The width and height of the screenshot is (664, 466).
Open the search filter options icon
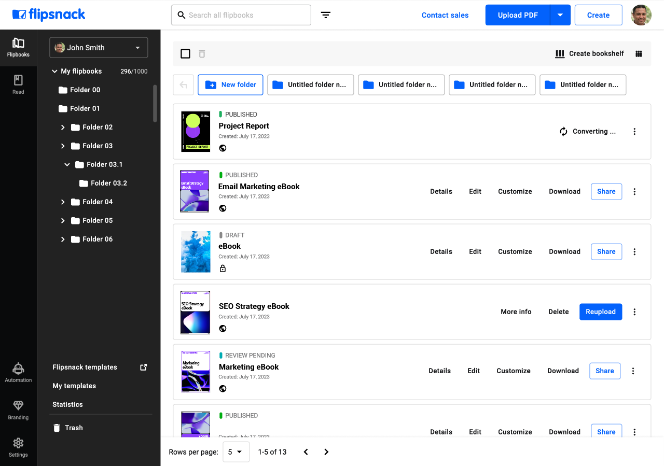[x=326, y=15]
